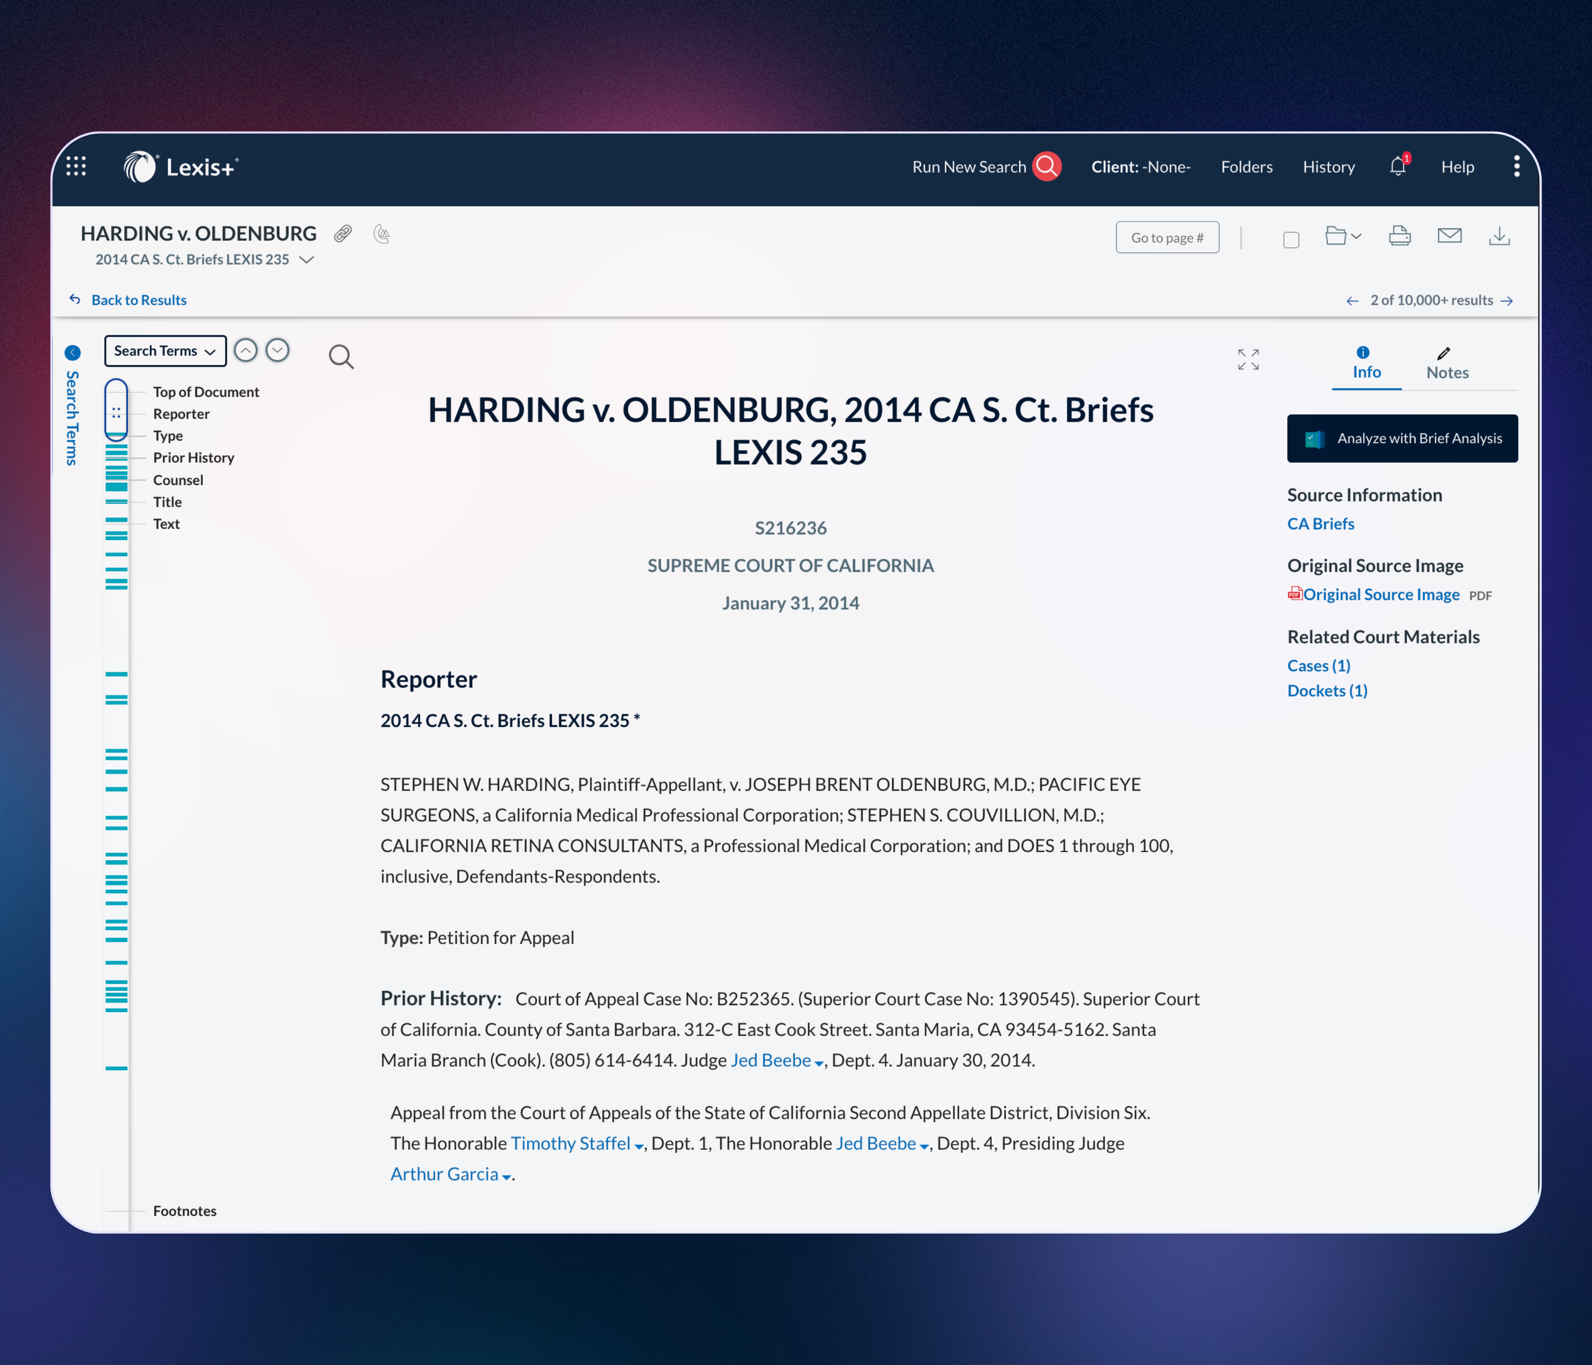The width and height of the screenshot is (1592, 1365).
Task: Open Arthur Garcia profile dropdown arrow
Action: pos(506,1178)
